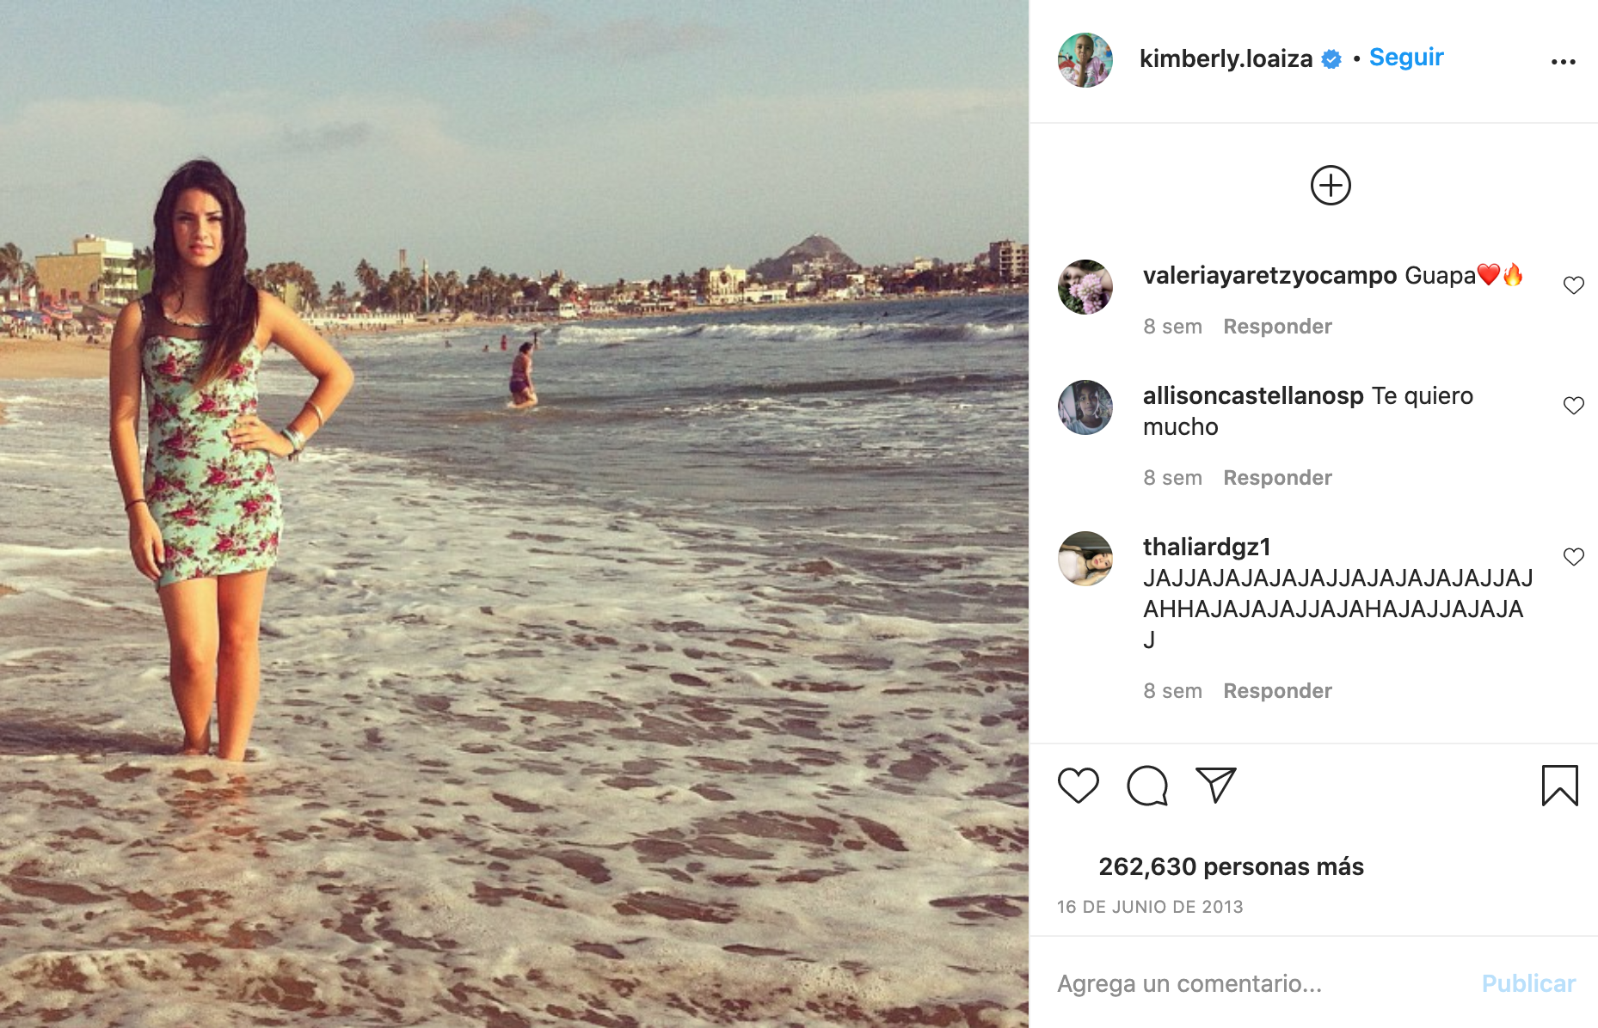The width and height of the screenshot is (1598, 1028).
Task: Reply to allisoncastellanosp's comment
Action: [1277, 478]
